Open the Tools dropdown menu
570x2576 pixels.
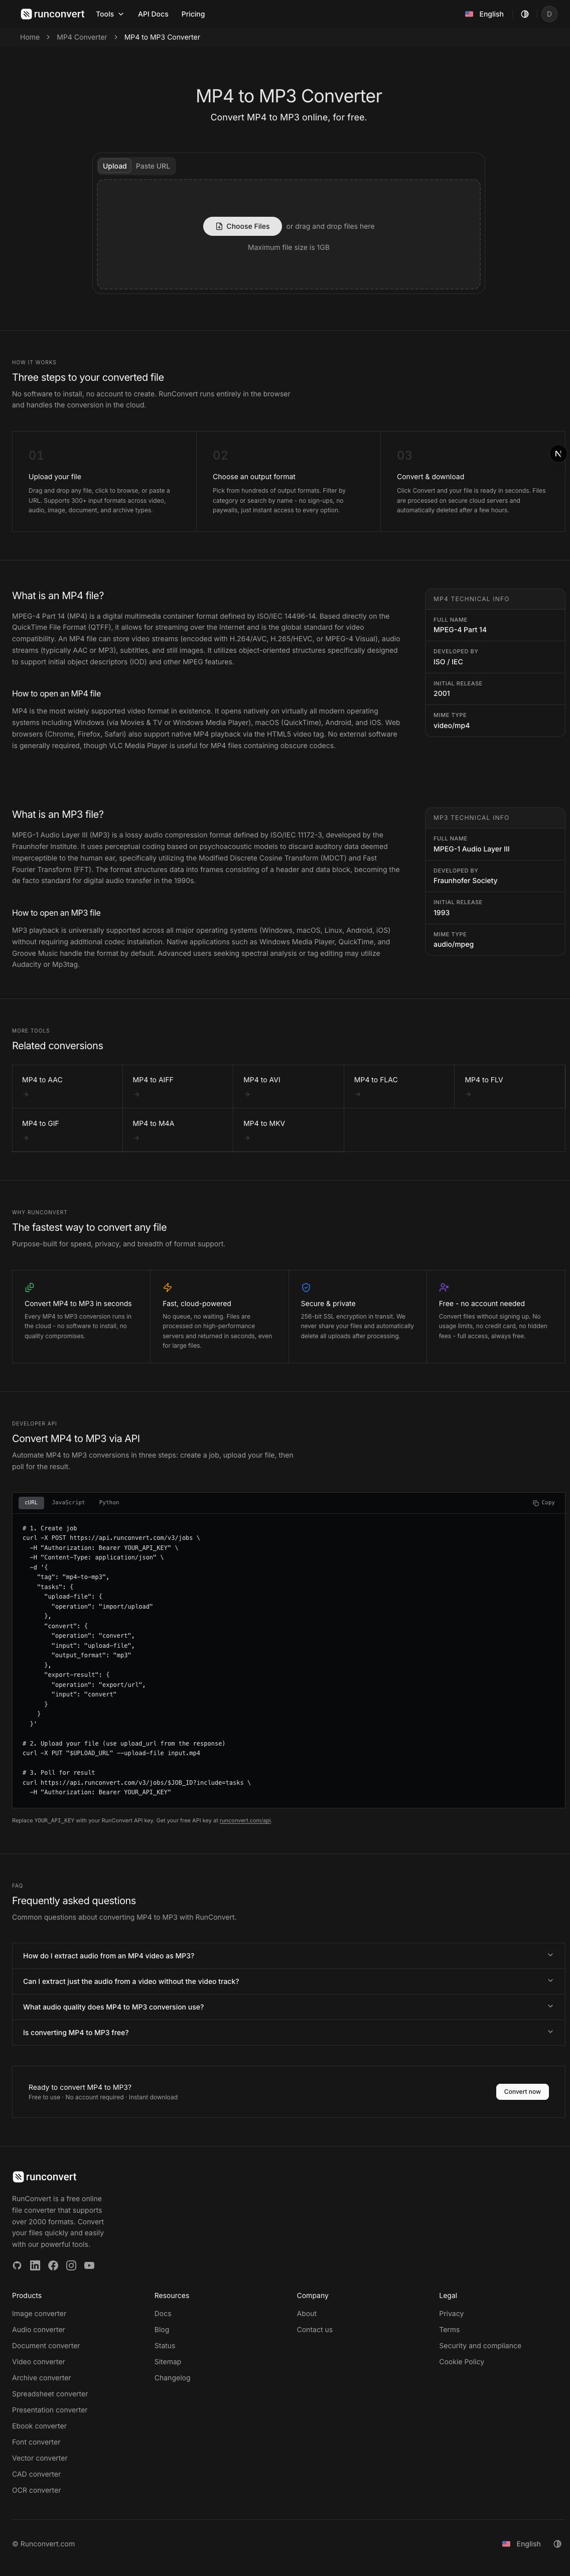click(x=110, y=14)
